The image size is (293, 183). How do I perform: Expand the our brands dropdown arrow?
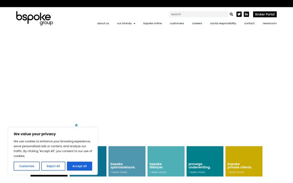pyautogui.click(x=134, y=24)
